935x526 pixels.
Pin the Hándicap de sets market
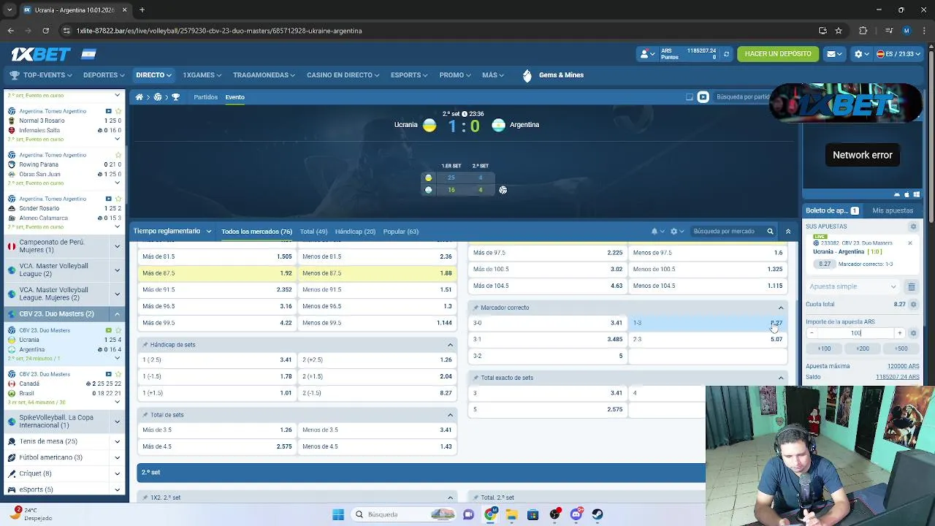pos(145,345)
